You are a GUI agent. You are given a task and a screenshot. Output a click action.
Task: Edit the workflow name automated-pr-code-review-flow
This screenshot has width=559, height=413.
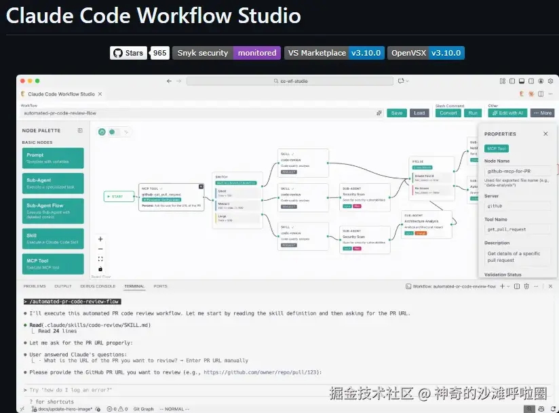(198, 113)
